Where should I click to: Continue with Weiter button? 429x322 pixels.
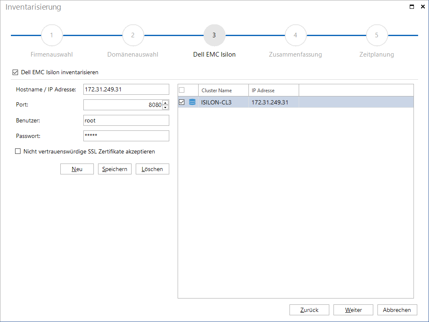click(353, 310)
